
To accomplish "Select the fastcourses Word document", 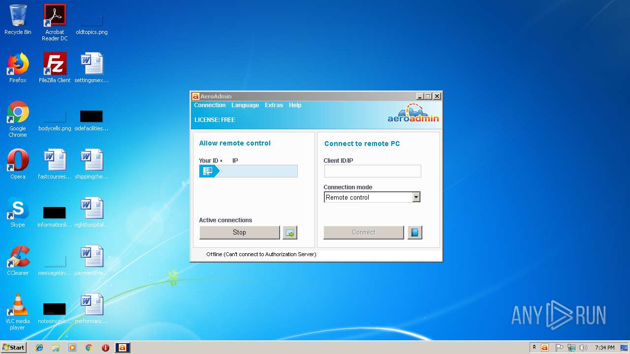I will (55, 164).
